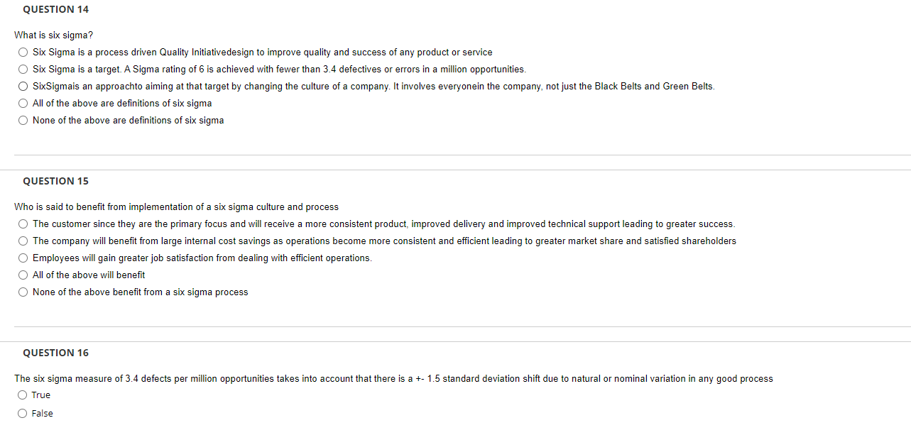The image size is (911, 435).
Task: Click the QUESTION 15 heading
Action: [55, 181]
